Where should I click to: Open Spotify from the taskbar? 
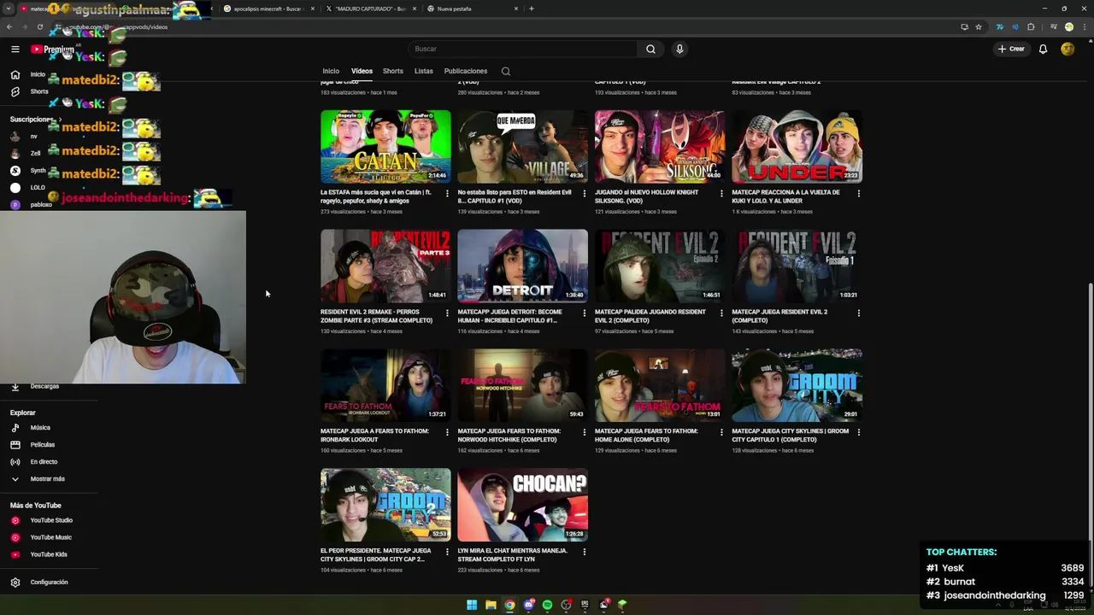(x=547, y=605)
